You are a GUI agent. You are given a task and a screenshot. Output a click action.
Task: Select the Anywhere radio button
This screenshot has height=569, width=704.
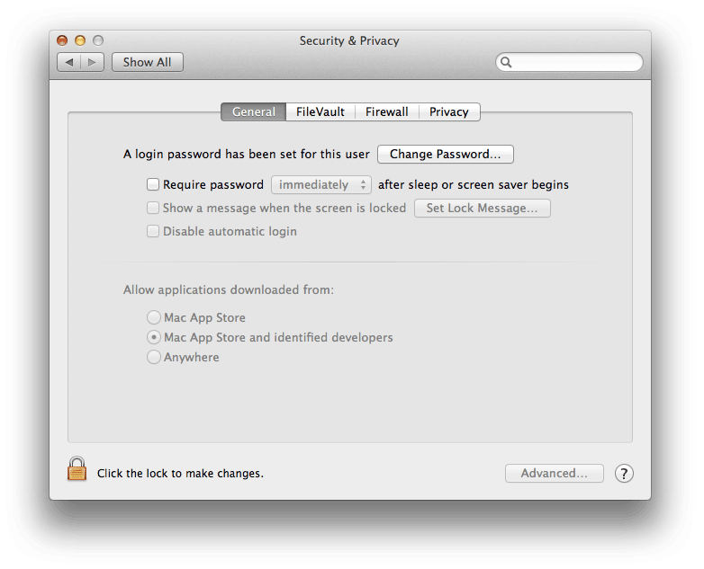coord(154,358)
